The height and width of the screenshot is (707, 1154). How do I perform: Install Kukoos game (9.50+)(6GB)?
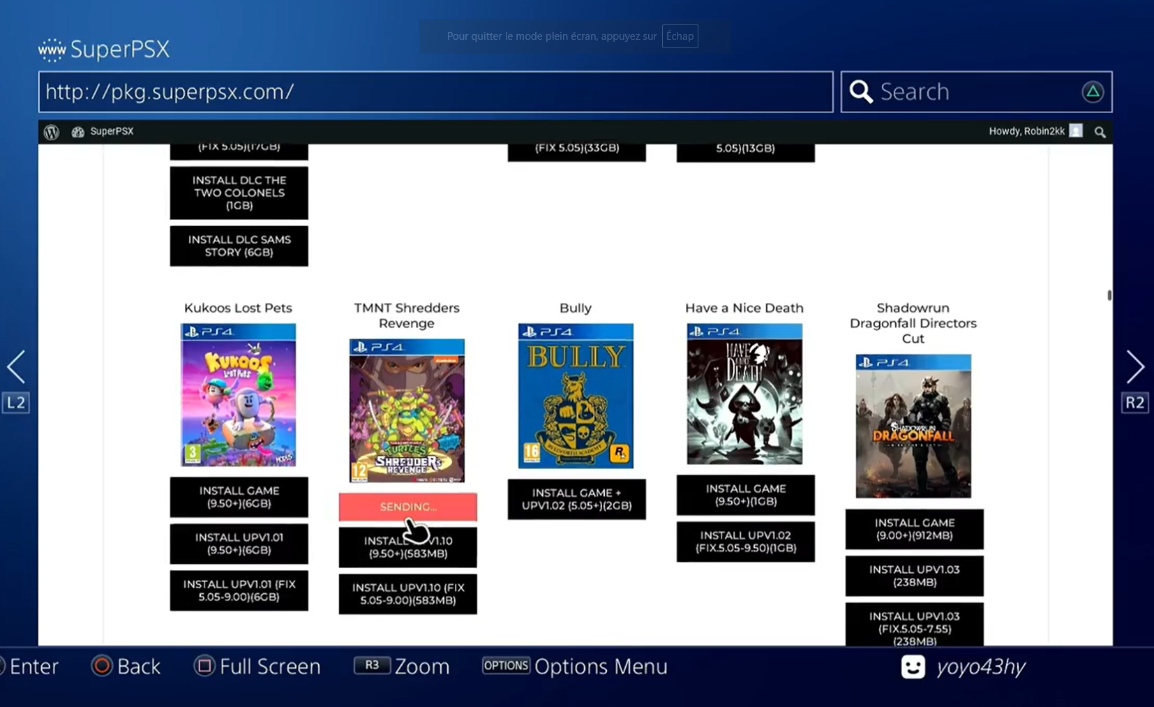click(x=239, y=497)
